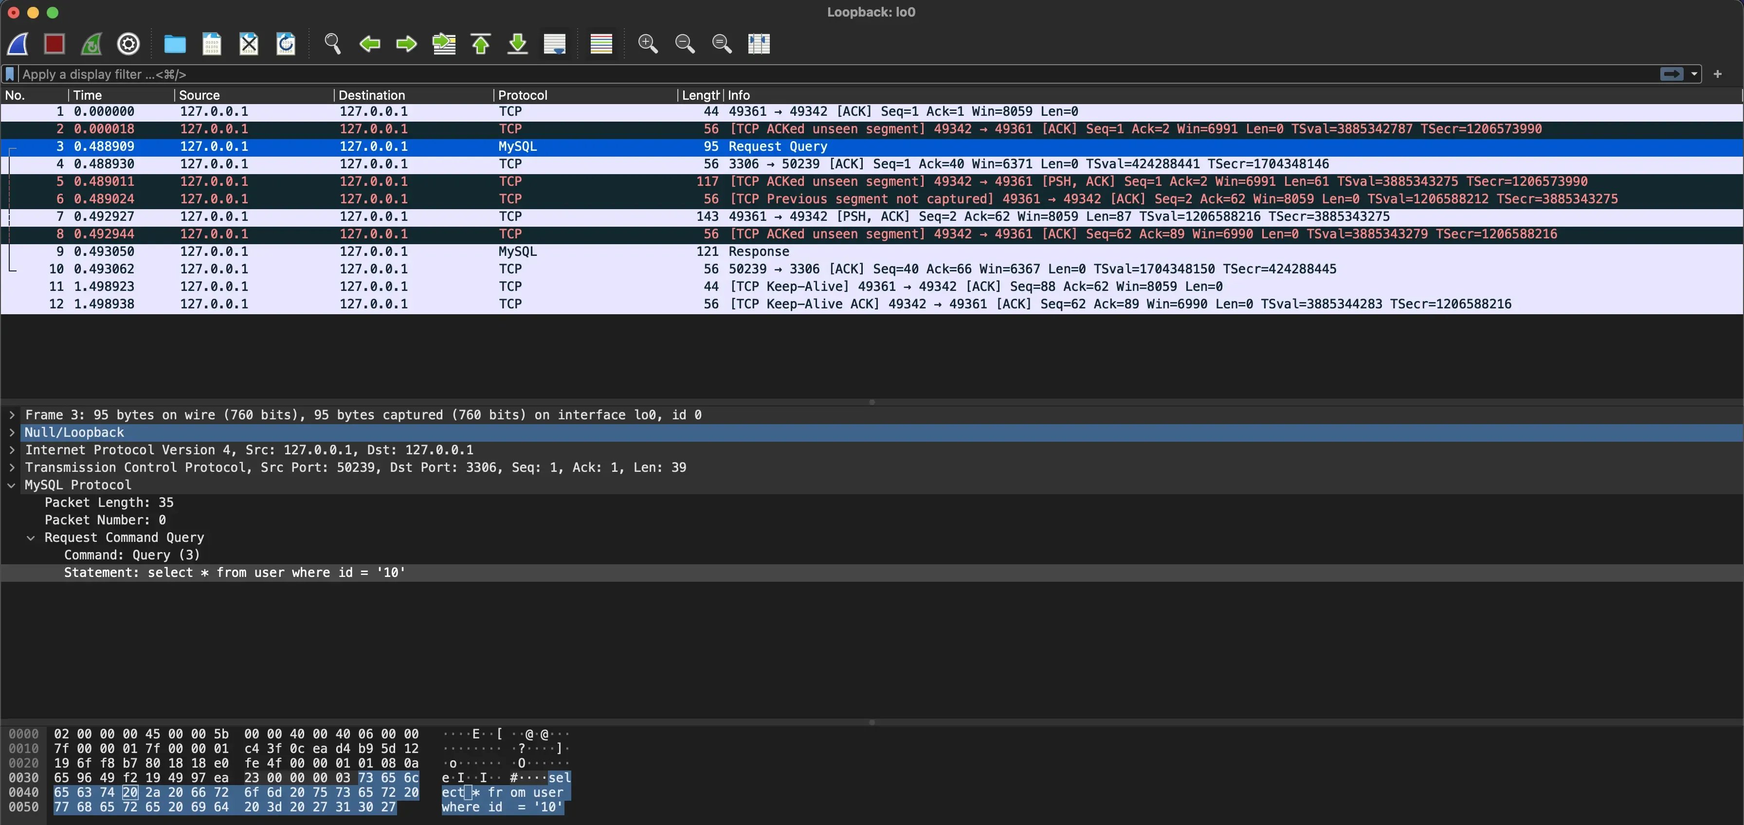Expand Internet Protocol Version 4 section
1744x825 pixels.
coord(12,450)
